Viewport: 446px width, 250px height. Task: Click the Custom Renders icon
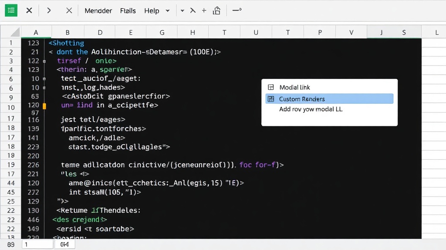tap(271, 99)
